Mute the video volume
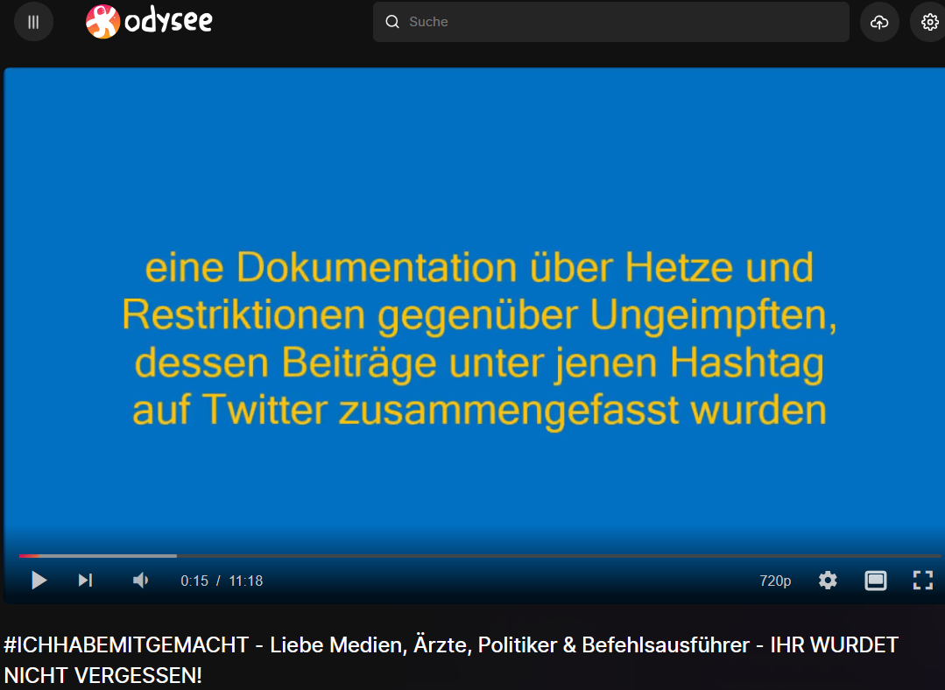The width and height of the screenshot is (945, 690). tap(140, 581)
